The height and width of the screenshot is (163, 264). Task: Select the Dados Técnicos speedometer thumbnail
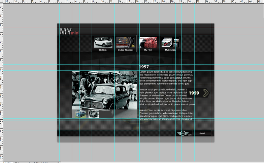point(125,42)
